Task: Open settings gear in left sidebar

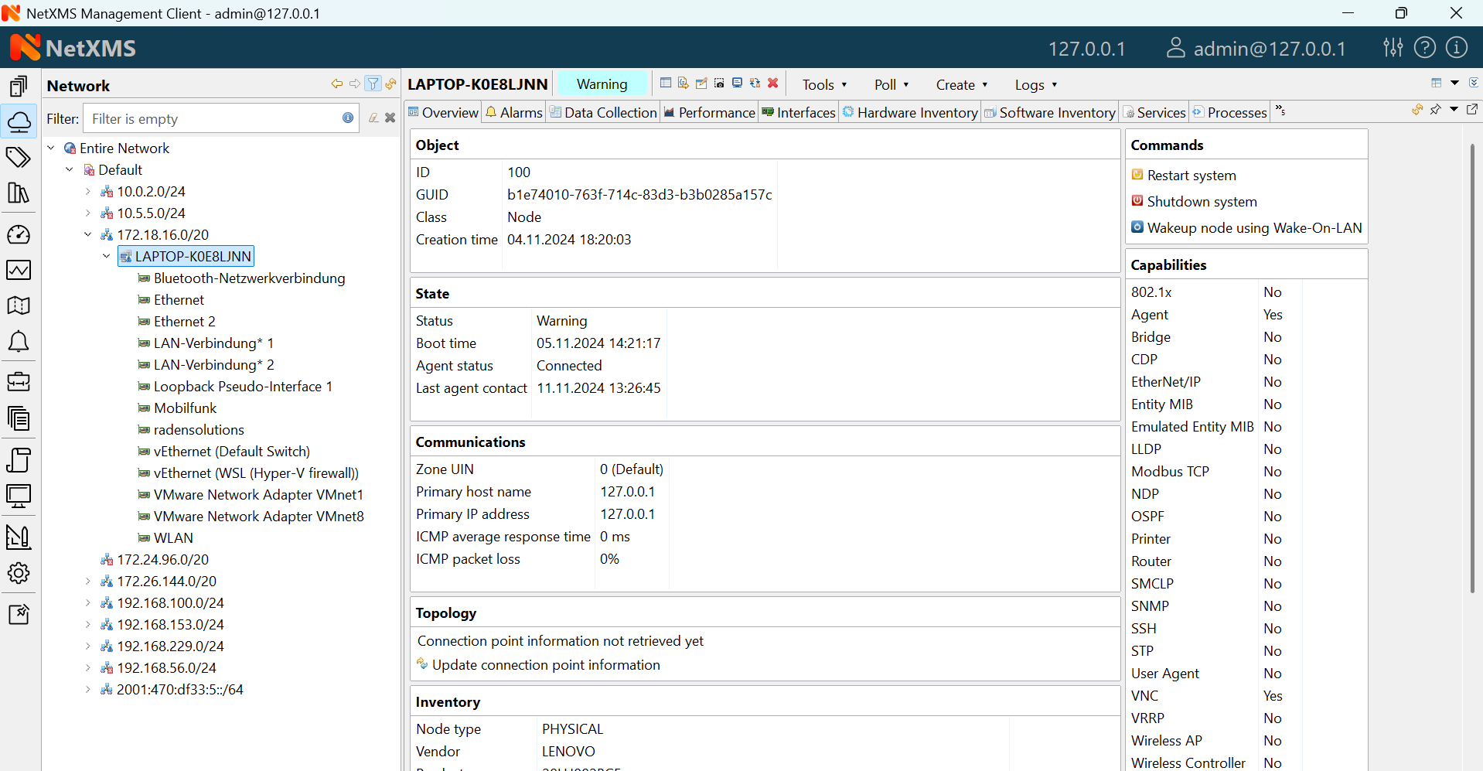Action: click(x=19, y=573)
